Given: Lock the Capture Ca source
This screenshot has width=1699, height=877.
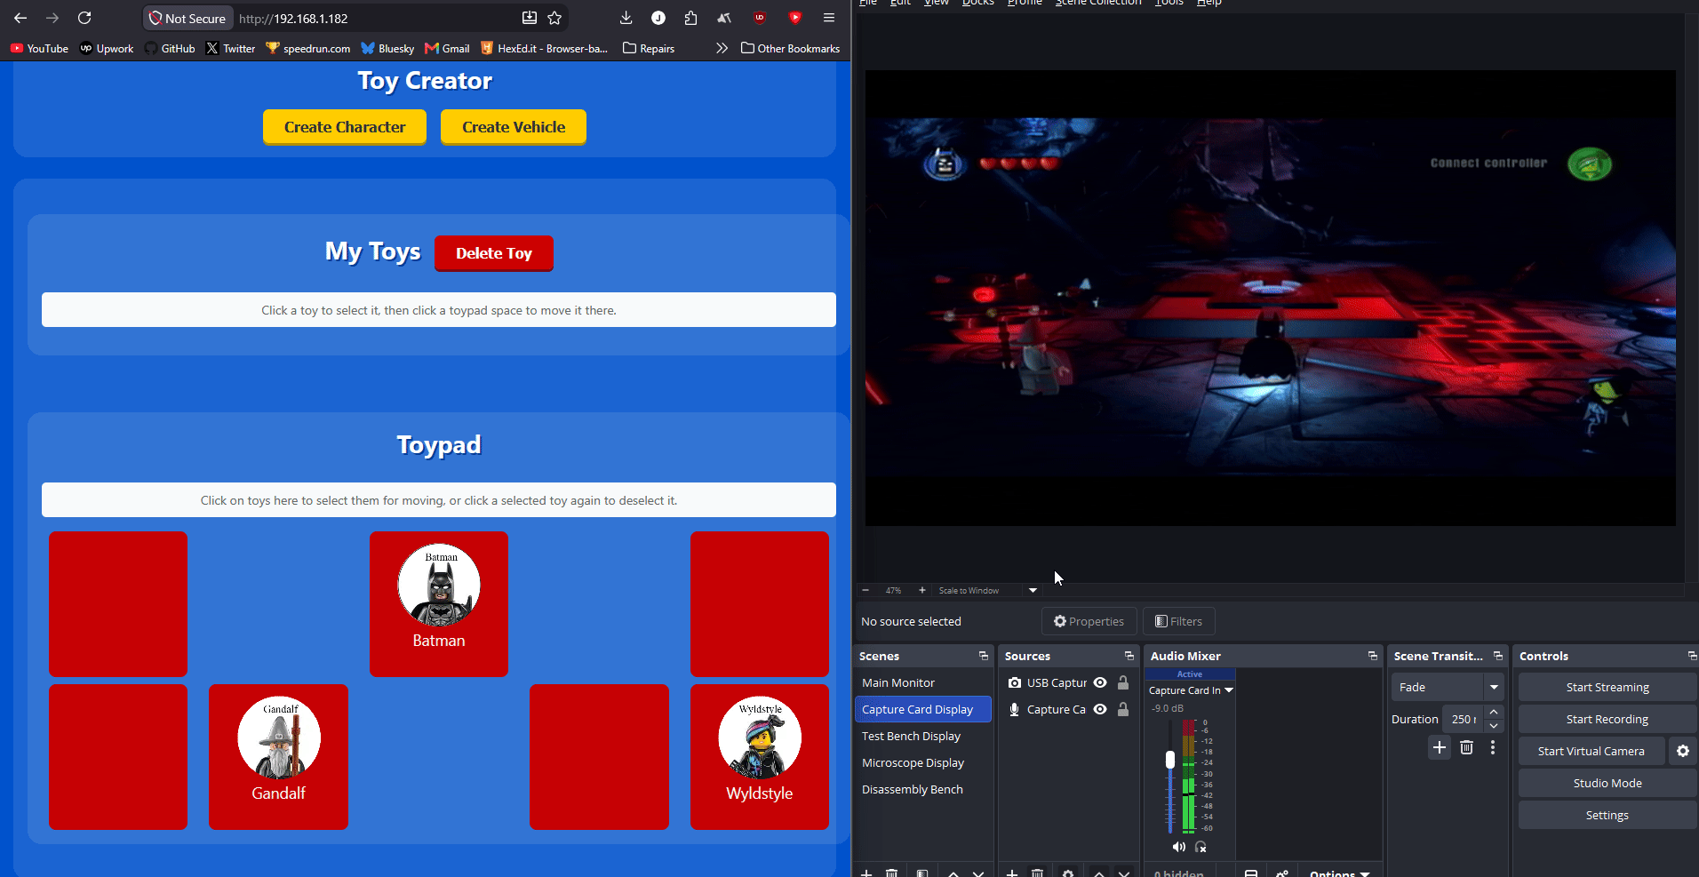Looking at the screenshot, I should (1123, 709).
